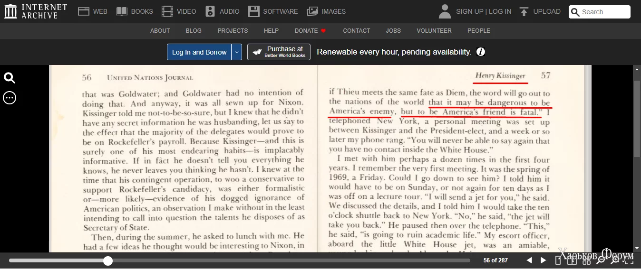Viewport: 641px width, 269px height.
Task: Click the 'Henry Kissinger' page header
Action: pos(500,75)
